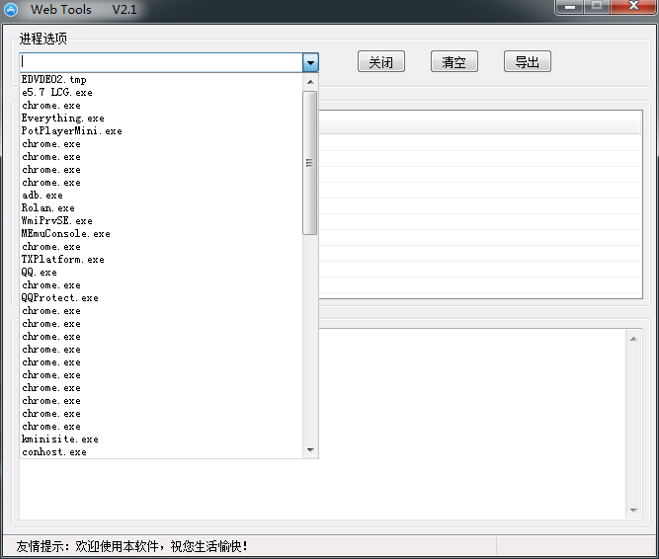Click the lower text area scroll-down arrow
Screen dimensions: 659x559
(x=633, y=510)
